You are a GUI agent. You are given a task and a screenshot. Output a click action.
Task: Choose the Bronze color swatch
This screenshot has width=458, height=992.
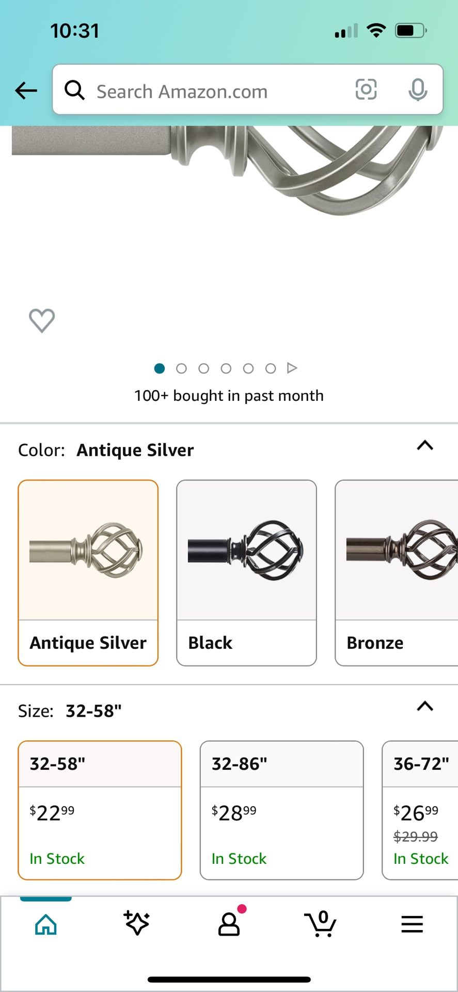pos(397,572)
